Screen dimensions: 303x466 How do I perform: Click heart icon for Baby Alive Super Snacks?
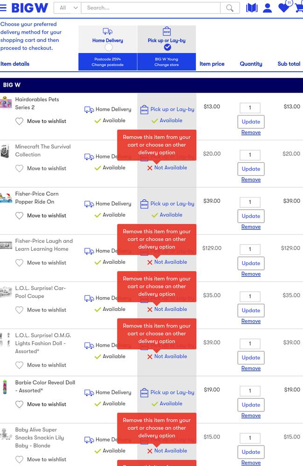click(19, 459)
